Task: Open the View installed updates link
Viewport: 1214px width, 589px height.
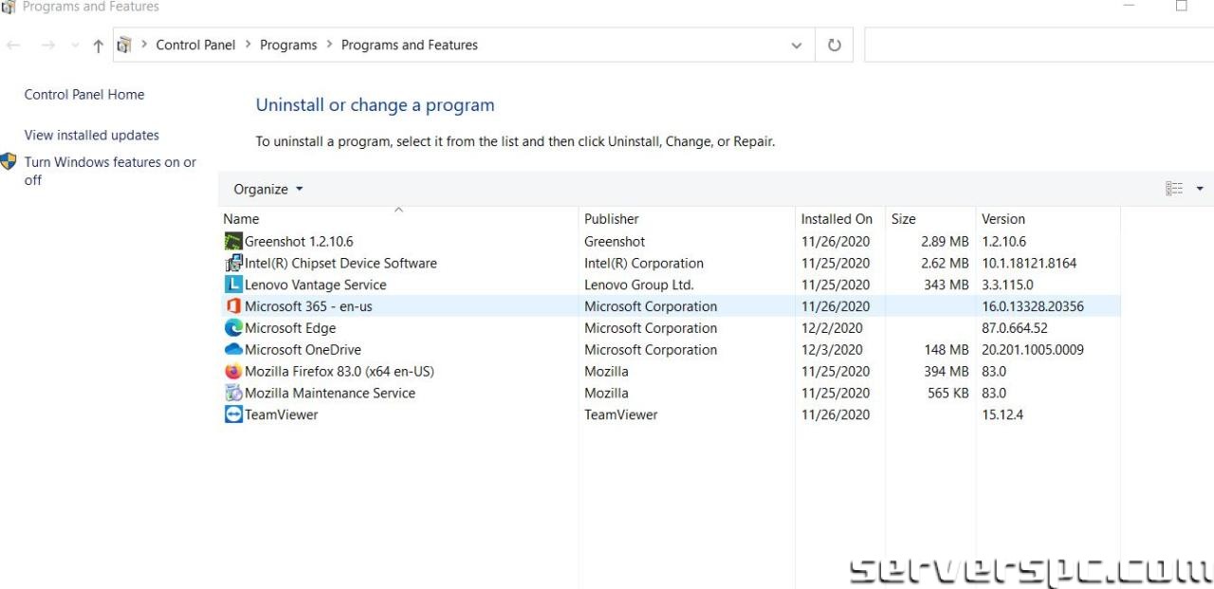Action: [x=92, y=135]
